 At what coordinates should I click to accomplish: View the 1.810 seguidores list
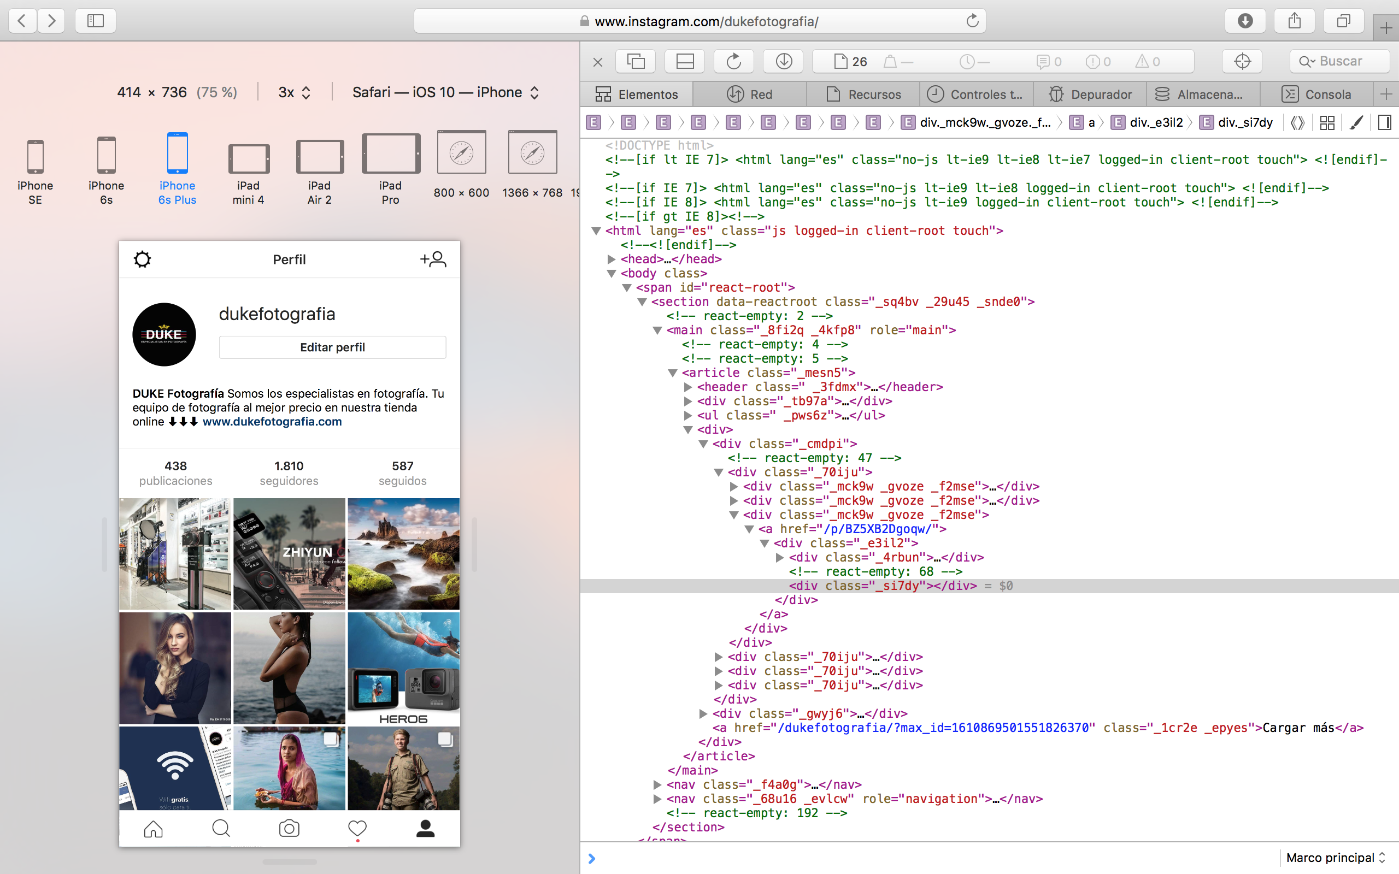pyautogui.click(x=289, y=474)
